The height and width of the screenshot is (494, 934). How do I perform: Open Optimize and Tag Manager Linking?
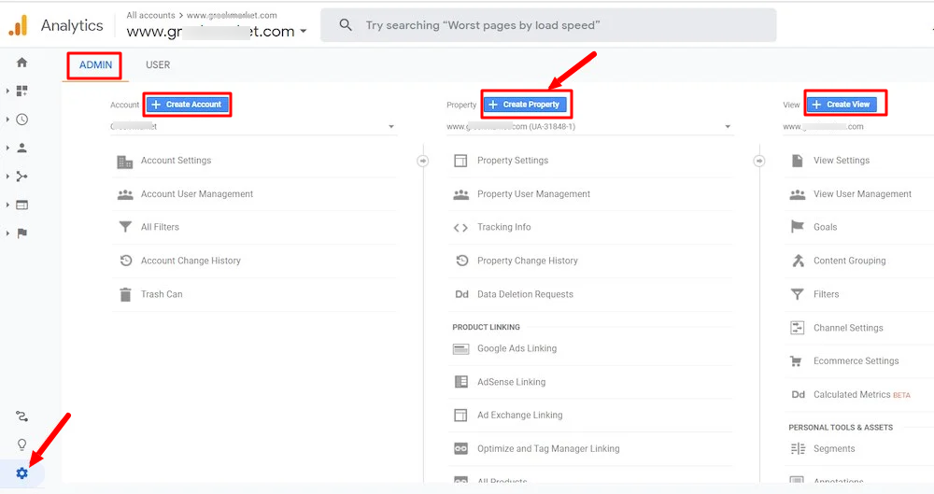click(548, 449)
